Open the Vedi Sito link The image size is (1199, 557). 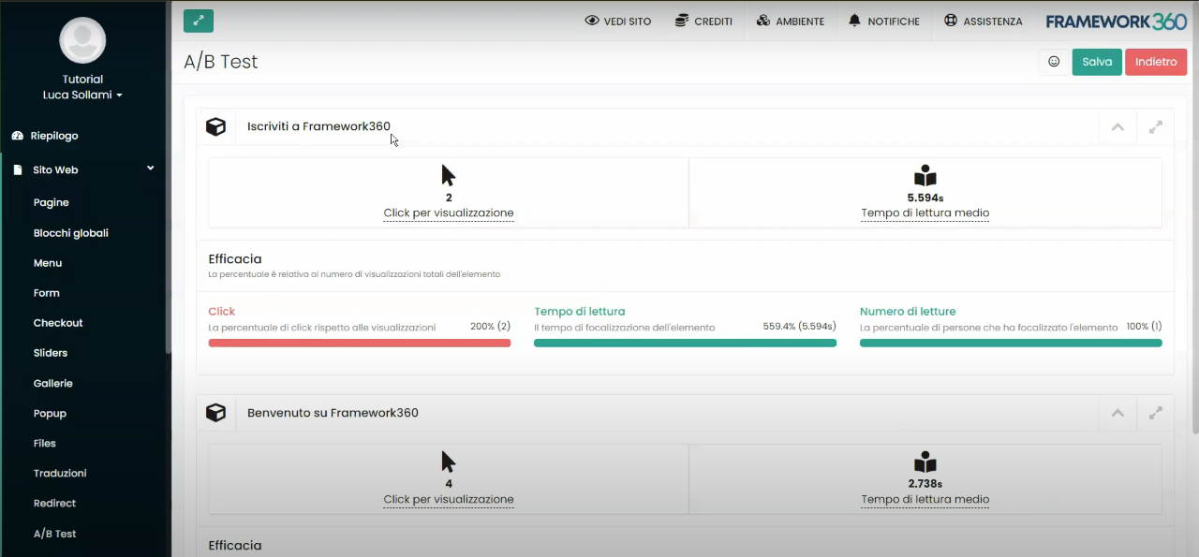(618, 21)
